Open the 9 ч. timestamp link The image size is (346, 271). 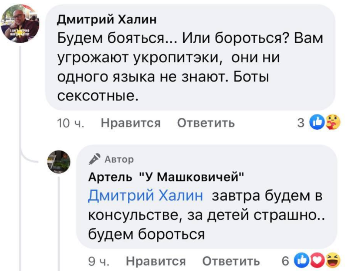coord(98,261)
